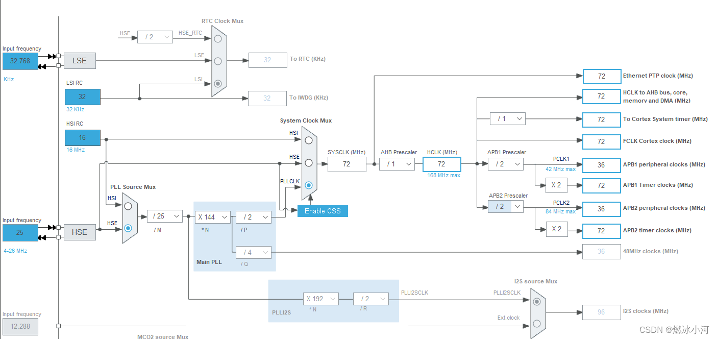Click the 48MHz clocks value box
The image size is (717, 339).
tap(602, 251)
